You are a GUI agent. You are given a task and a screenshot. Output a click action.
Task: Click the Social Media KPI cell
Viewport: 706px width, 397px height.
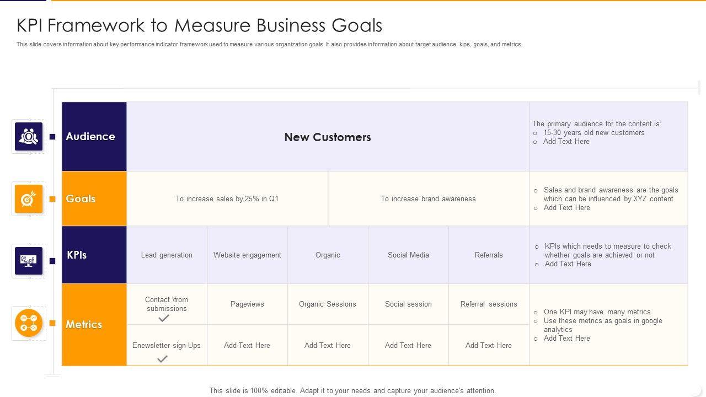[408, 255]
